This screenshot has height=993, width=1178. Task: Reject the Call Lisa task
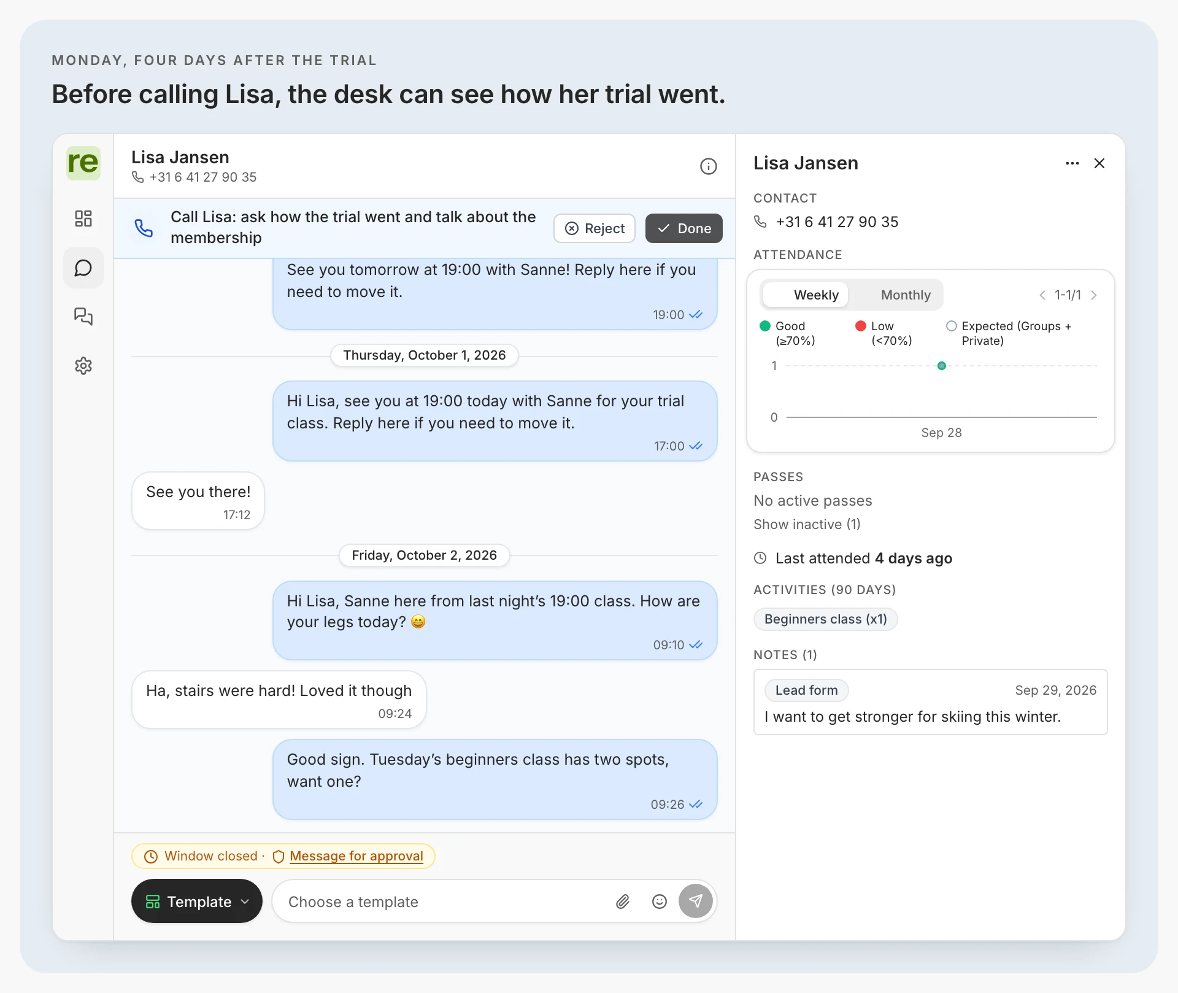[594, 228]
